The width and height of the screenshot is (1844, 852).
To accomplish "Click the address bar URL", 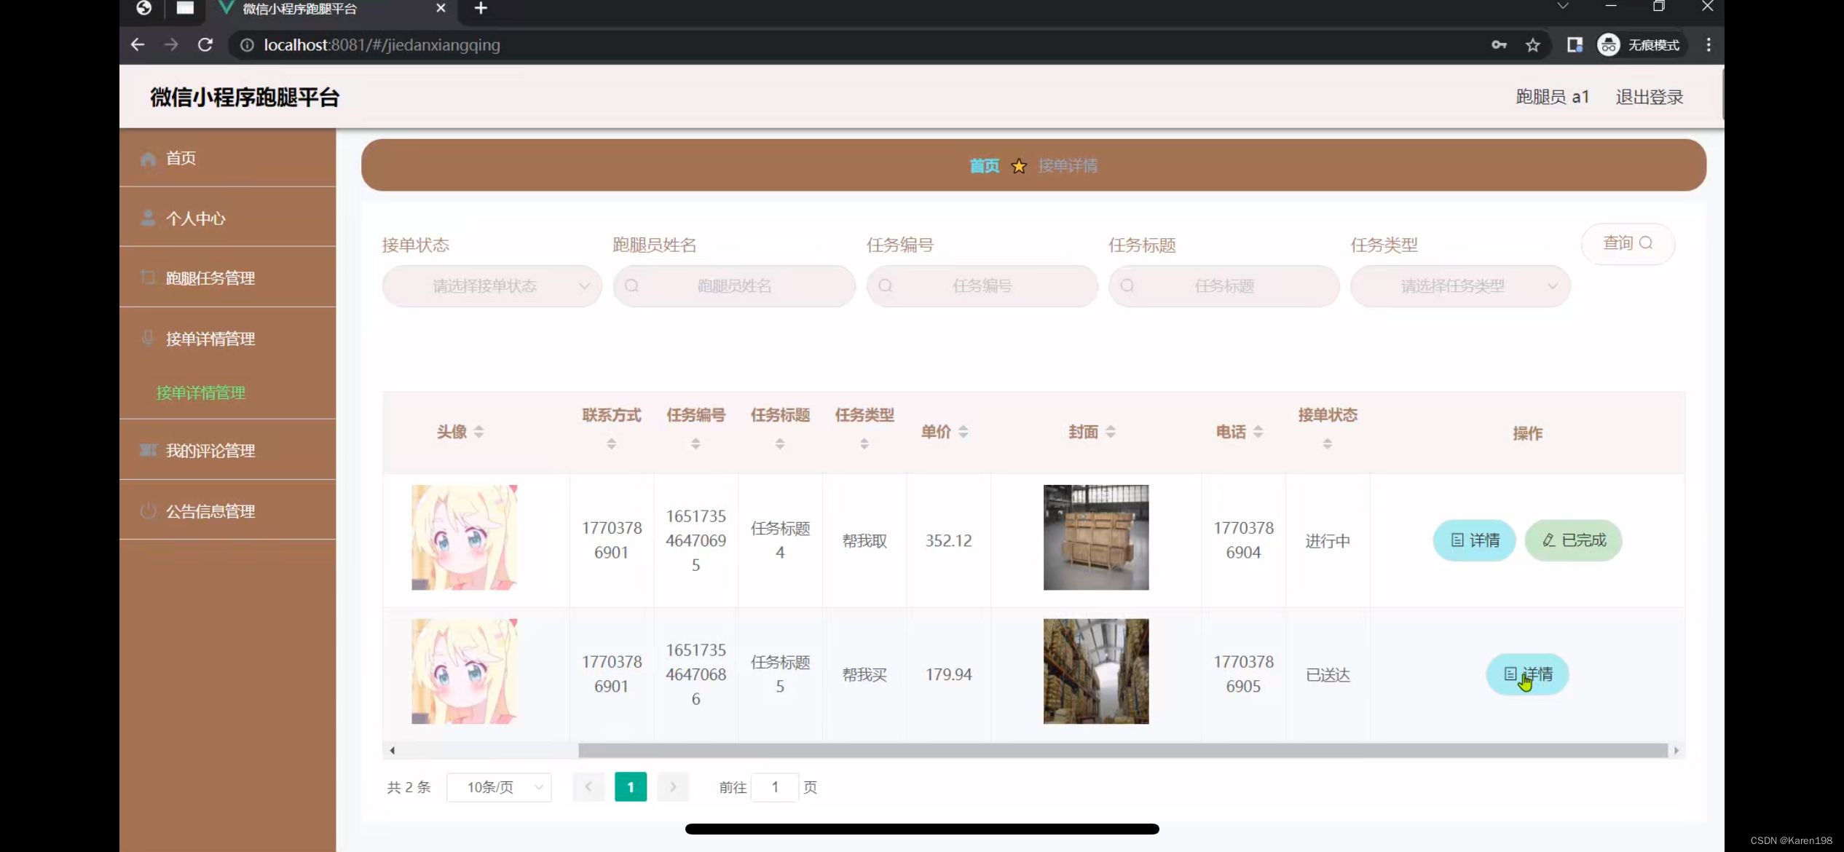I will click(382, 45).
